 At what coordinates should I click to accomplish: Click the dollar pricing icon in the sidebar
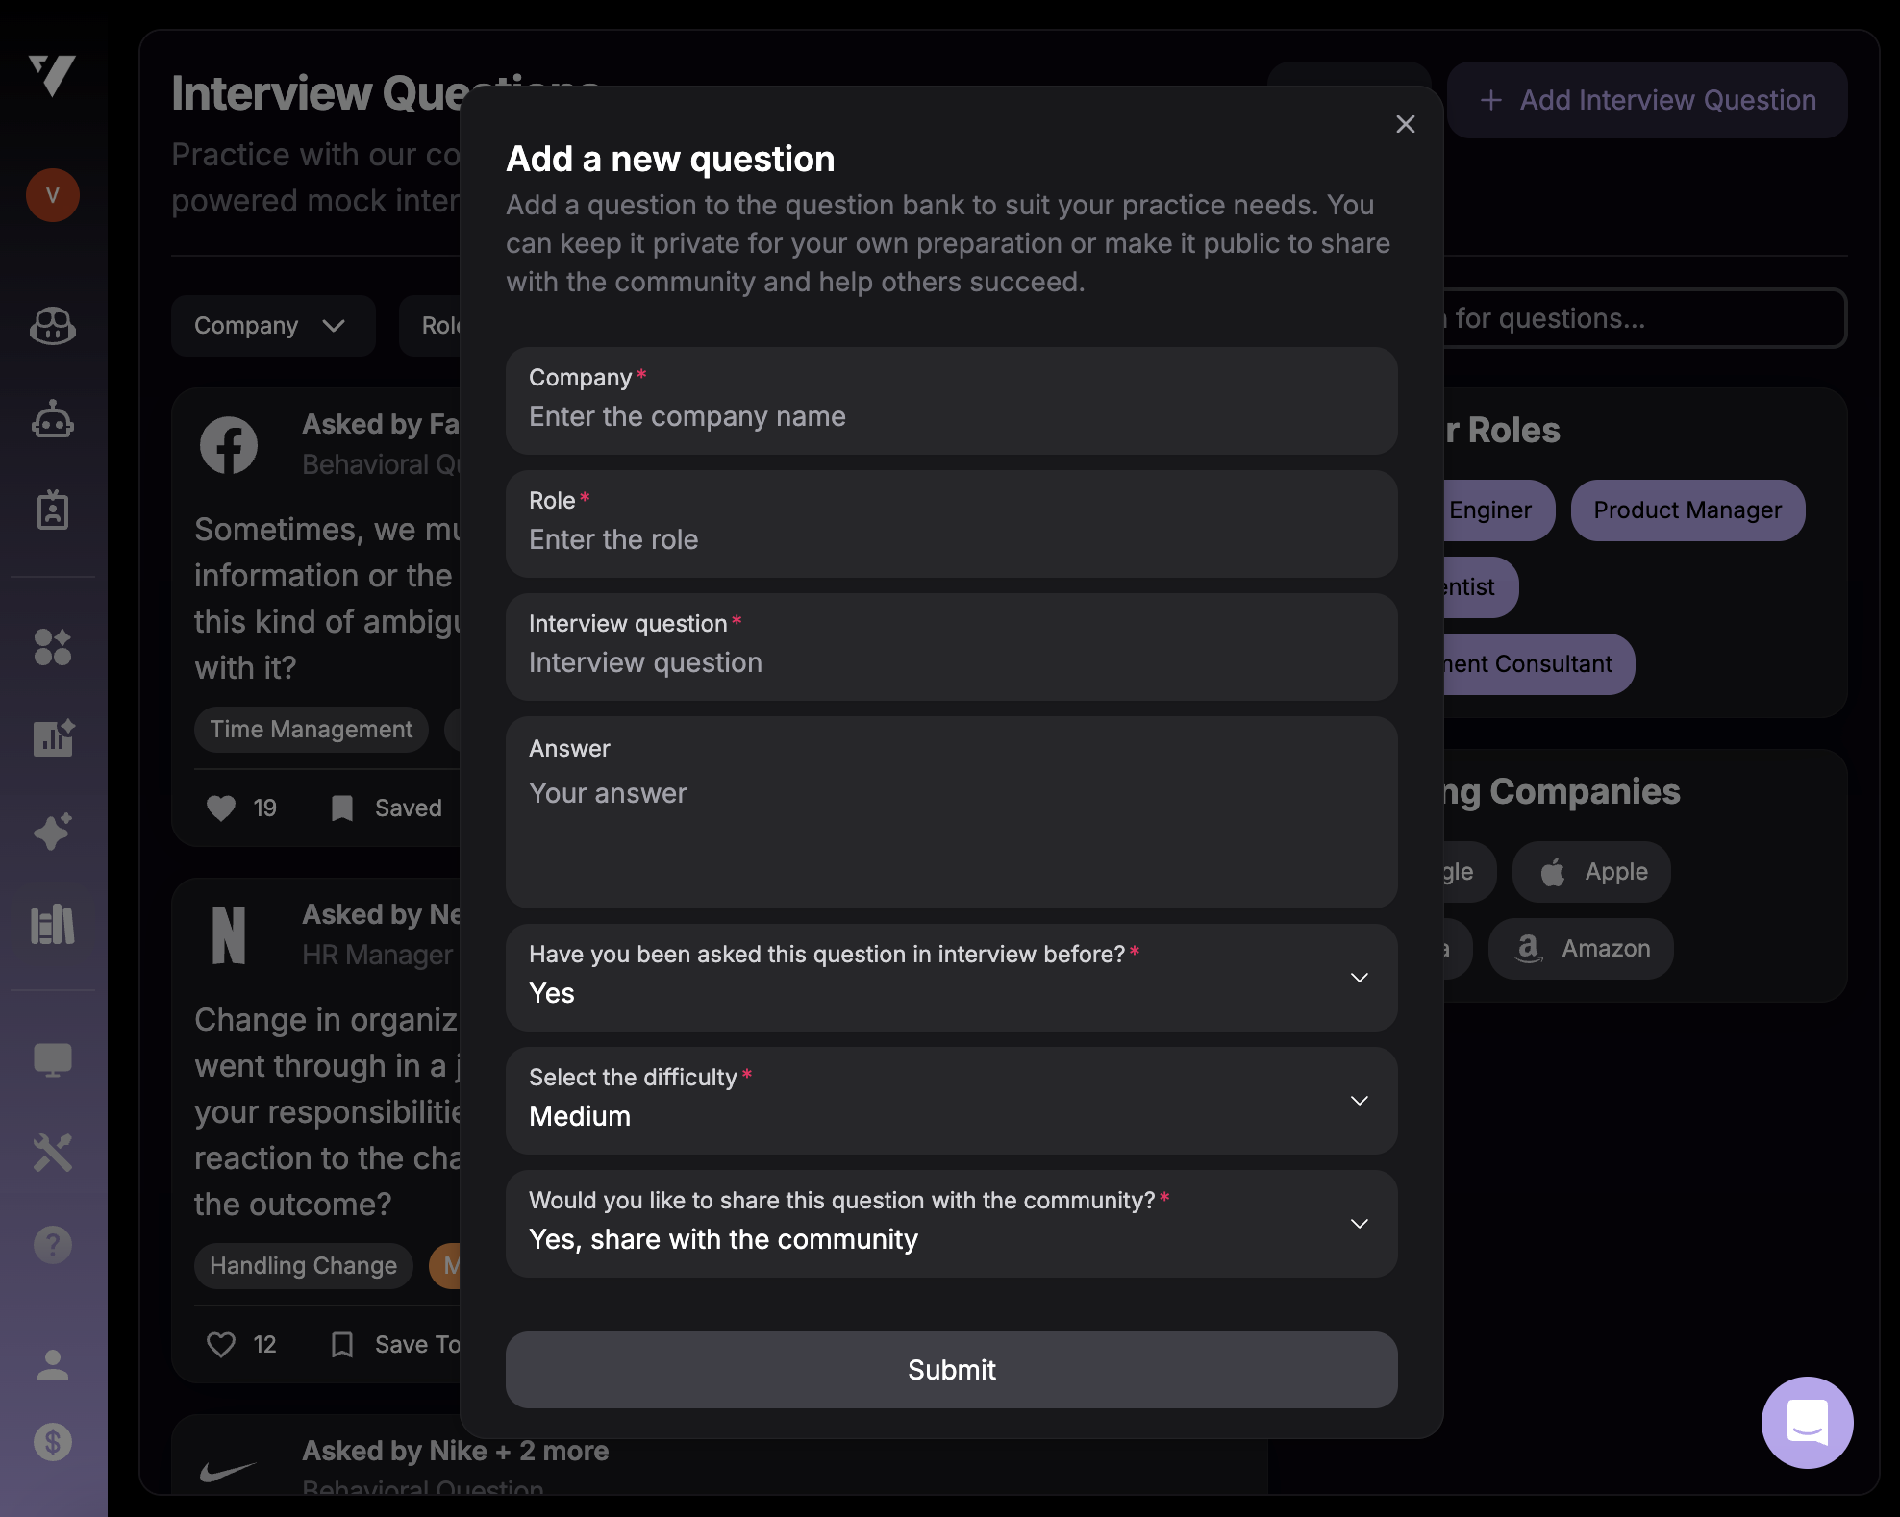[52, 1441]
